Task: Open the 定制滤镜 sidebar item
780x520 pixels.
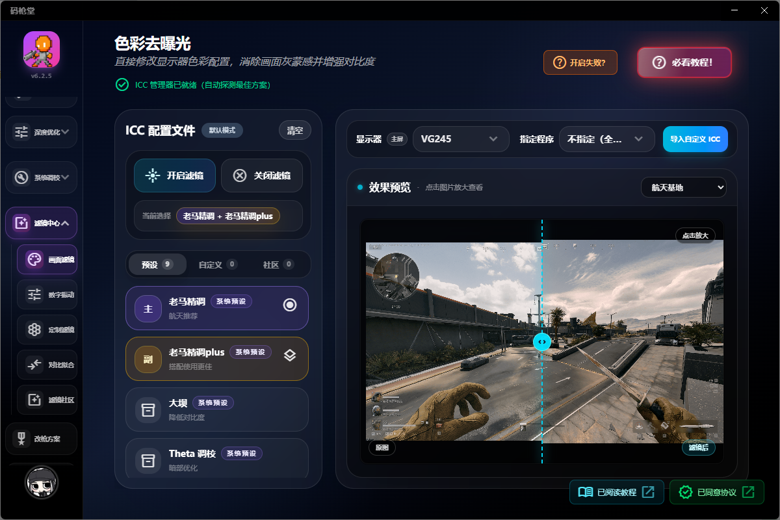Action: click(47, 330)
